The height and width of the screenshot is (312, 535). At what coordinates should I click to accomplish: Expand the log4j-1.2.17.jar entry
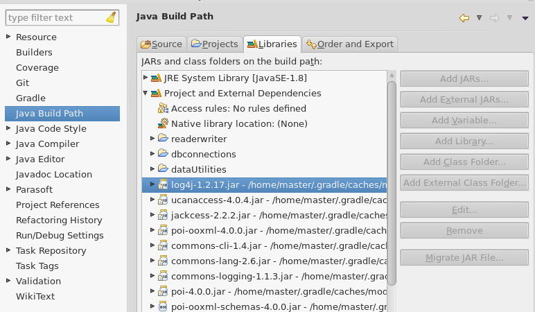coord(152,184)
